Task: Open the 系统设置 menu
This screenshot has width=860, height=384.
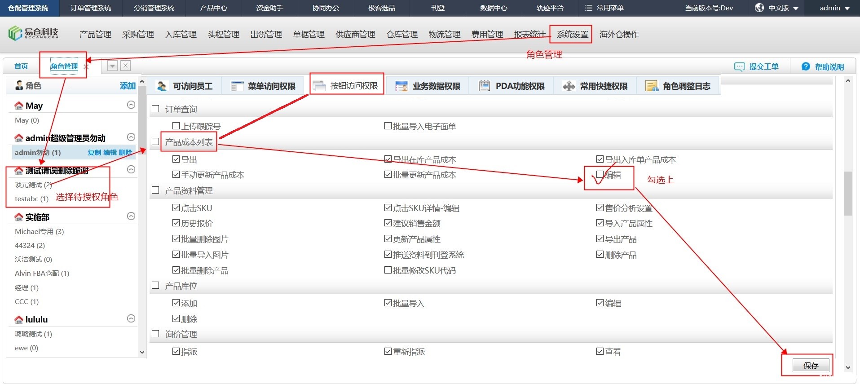Action: (572, 35)
